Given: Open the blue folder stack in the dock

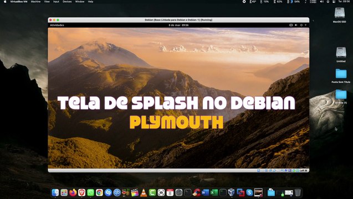Looking at the screenshot, I should pyautogui.click(x=271, y=192).
